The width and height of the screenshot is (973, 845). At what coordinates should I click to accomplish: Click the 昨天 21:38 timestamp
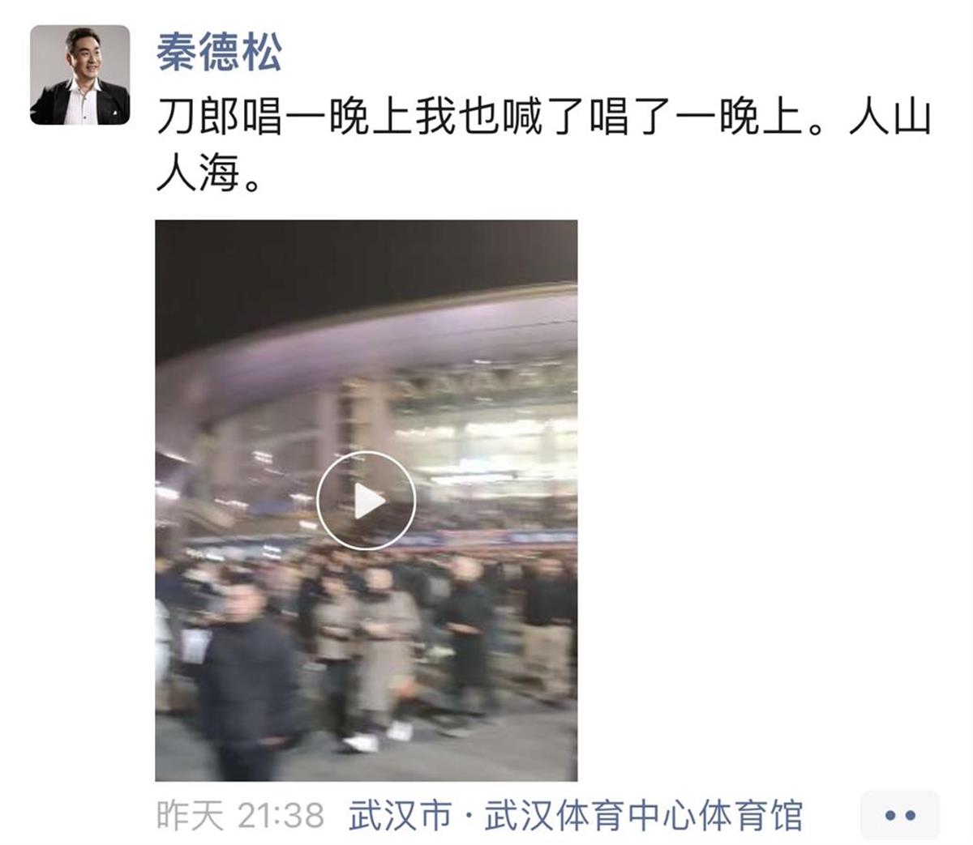241,816
